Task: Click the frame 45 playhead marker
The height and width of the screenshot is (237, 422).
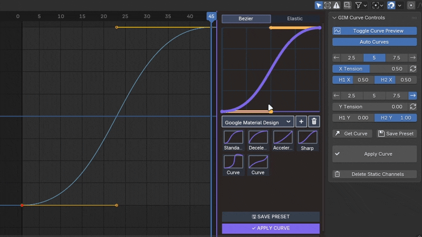Action: tap(212, 16)
